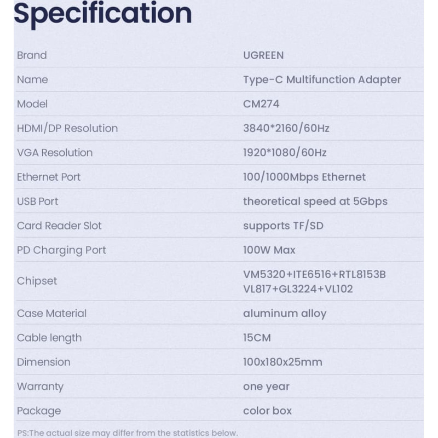Select the 100/1000Mbps Ethernet value
Screen dimensions: 438x438
click(x=304, y=177)
